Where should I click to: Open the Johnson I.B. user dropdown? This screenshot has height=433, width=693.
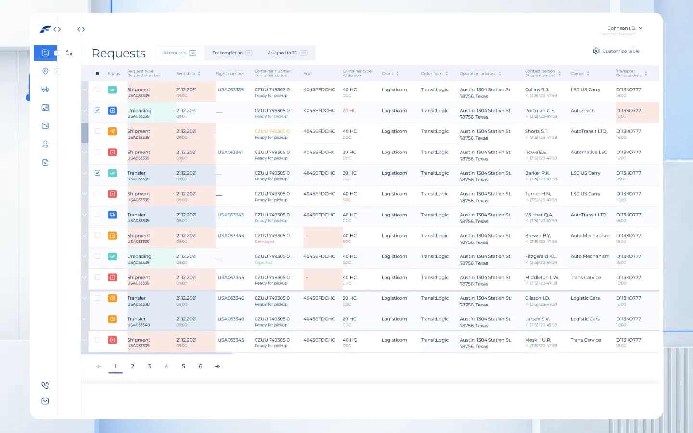click(625, 28)
